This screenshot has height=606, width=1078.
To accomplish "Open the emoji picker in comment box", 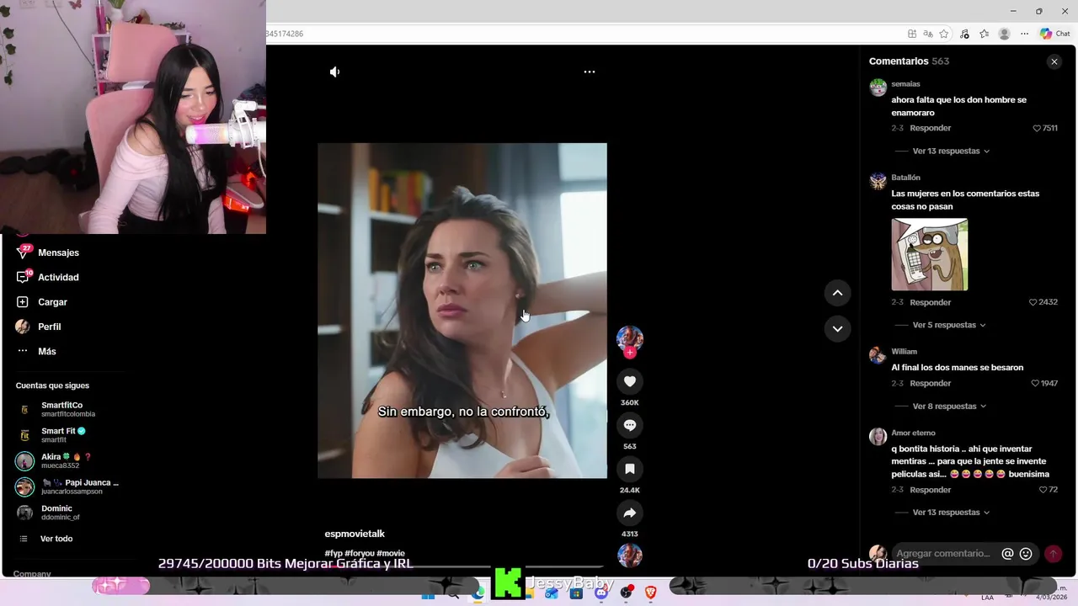I will 1026,554.
